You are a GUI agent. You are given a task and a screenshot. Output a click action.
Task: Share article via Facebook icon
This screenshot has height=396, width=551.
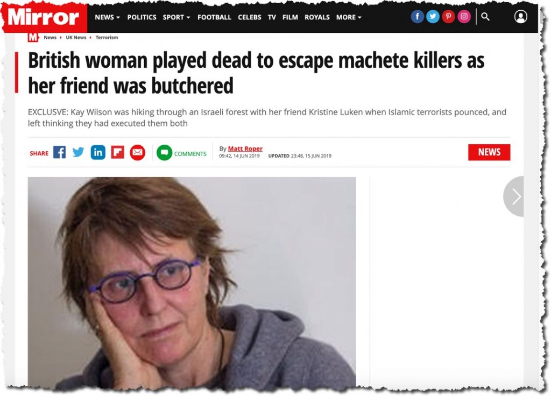(59, 152)
